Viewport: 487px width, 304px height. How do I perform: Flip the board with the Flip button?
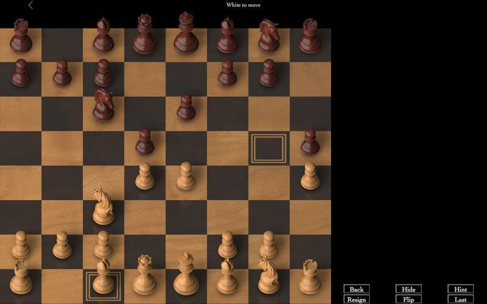click(x=408, y=299)
